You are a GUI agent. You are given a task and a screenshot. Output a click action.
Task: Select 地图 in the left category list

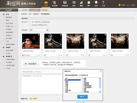pyautogui.click(x=67, y=81)
